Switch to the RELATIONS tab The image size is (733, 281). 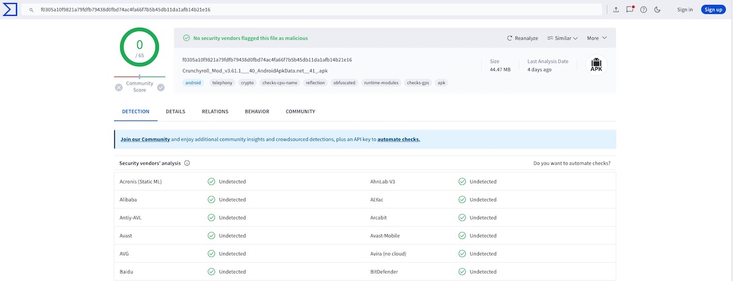215,112
